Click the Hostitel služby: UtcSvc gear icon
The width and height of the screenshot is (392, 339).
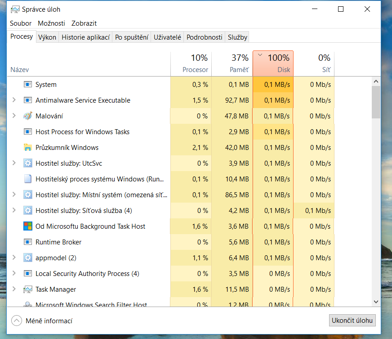pyautogui.click(x=28, y=163)
